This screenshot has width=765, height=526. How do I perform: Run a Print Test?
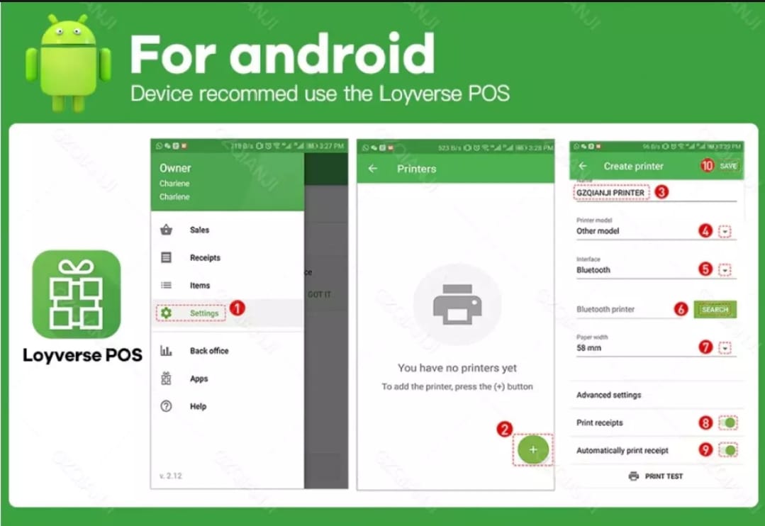tap(657, 476)
